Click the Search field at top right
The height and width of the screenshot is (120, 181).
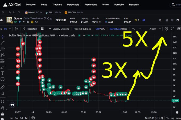176,5
